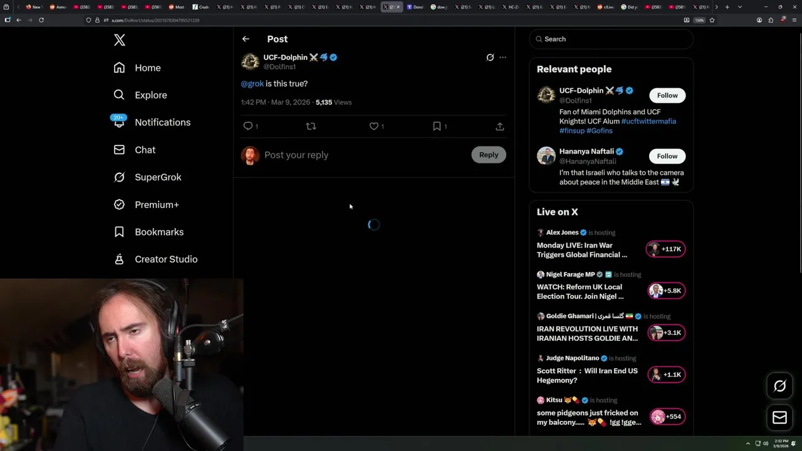
Task: Open Notifications in sidebar
Action: pyautogui.click(x=152, y=122)
